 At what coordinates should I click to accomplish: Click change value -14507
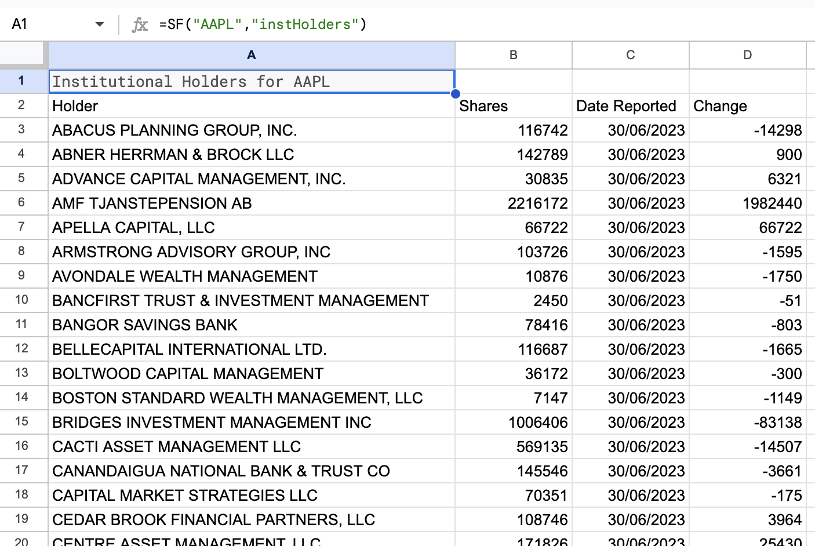[748, 447]
